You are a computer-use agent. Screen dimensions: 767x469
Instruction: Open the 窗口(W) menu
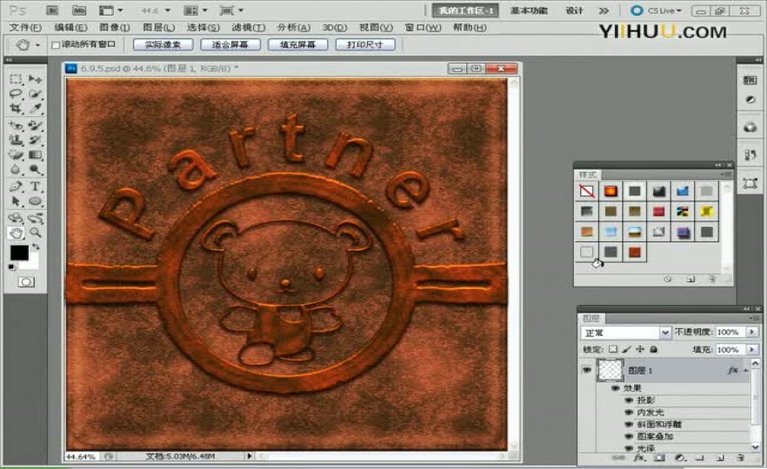(x=423, y=28)
